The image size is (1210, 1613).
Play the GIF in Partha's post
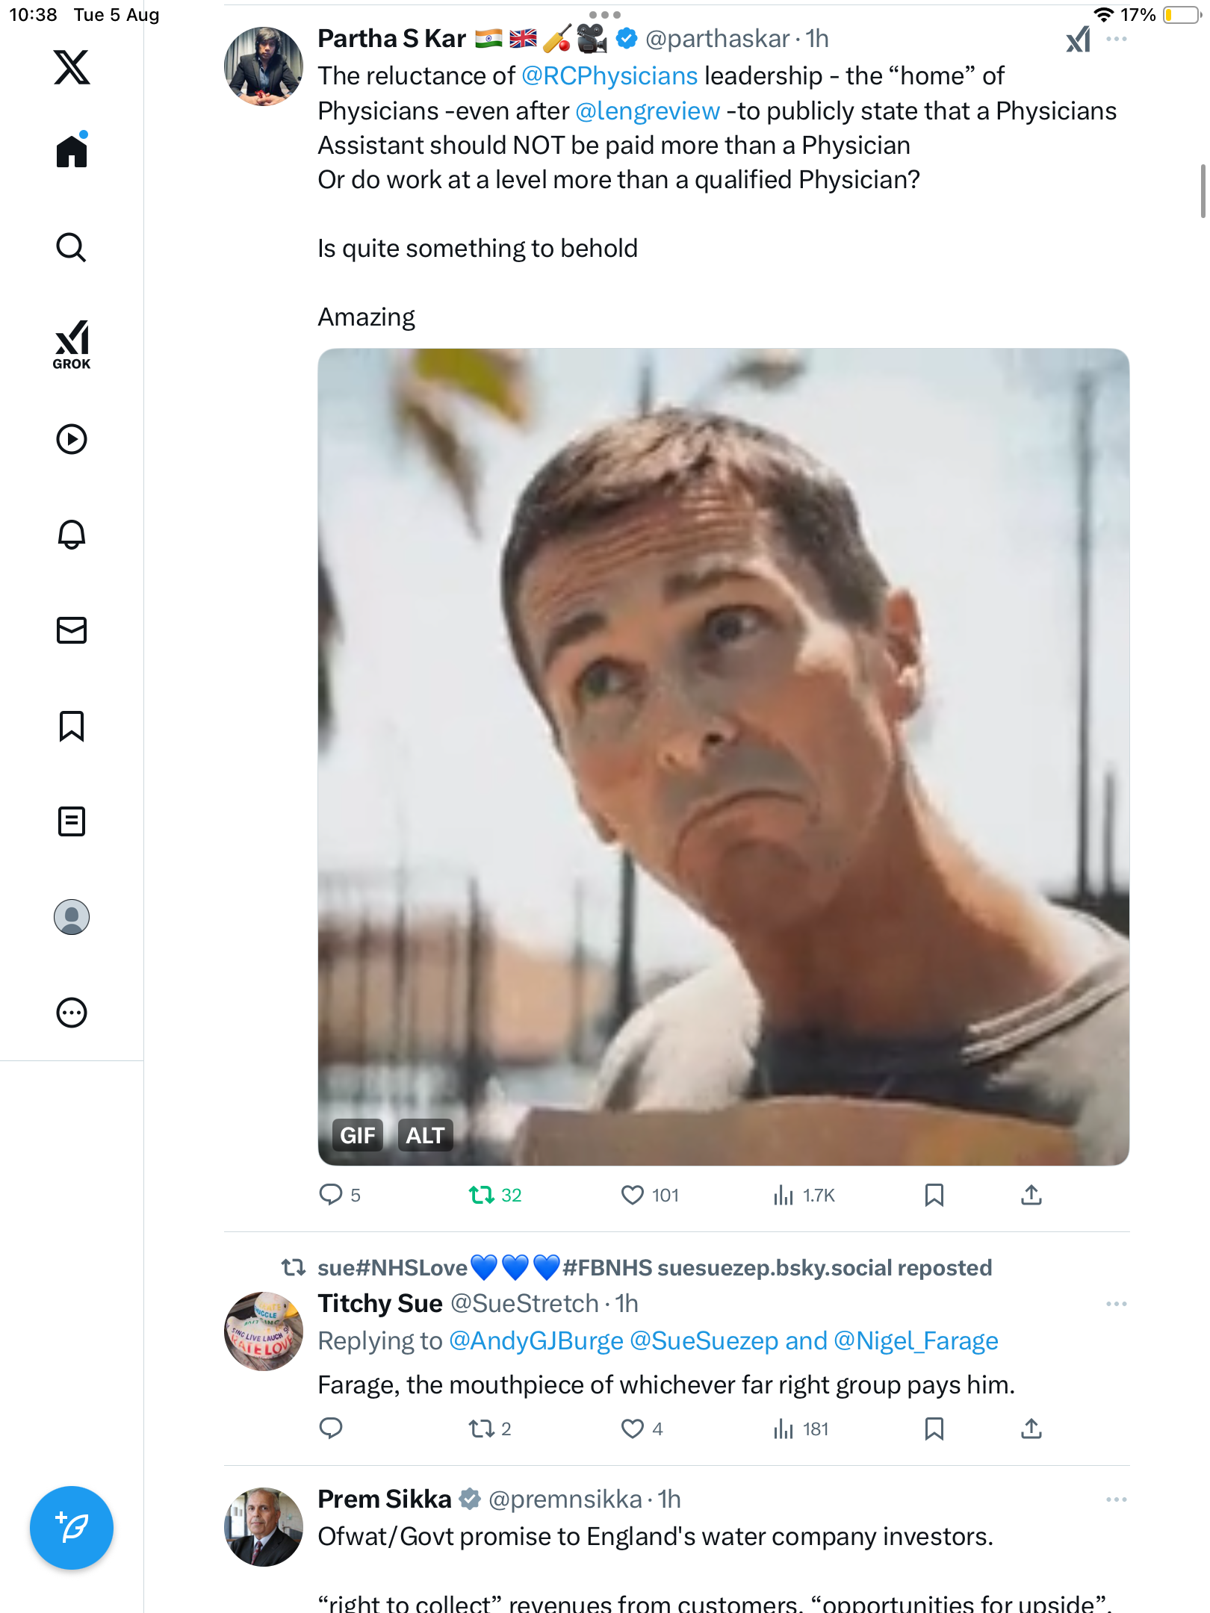(723, 756)
